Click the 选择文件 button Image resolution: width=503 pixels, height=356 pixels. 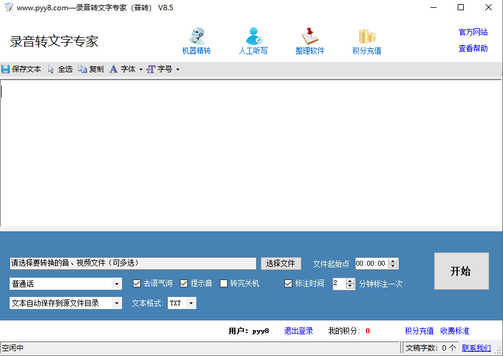click(x=281, y=263)
